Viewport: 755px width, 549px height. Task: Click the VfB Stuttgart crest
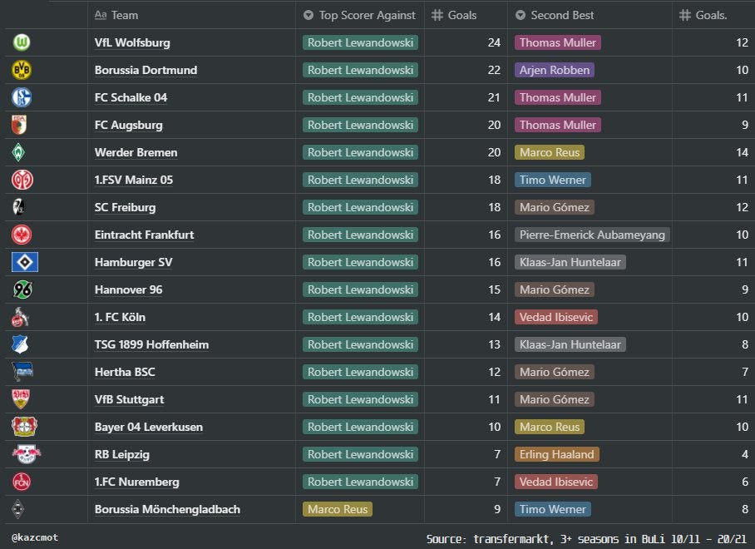point(20,399)
